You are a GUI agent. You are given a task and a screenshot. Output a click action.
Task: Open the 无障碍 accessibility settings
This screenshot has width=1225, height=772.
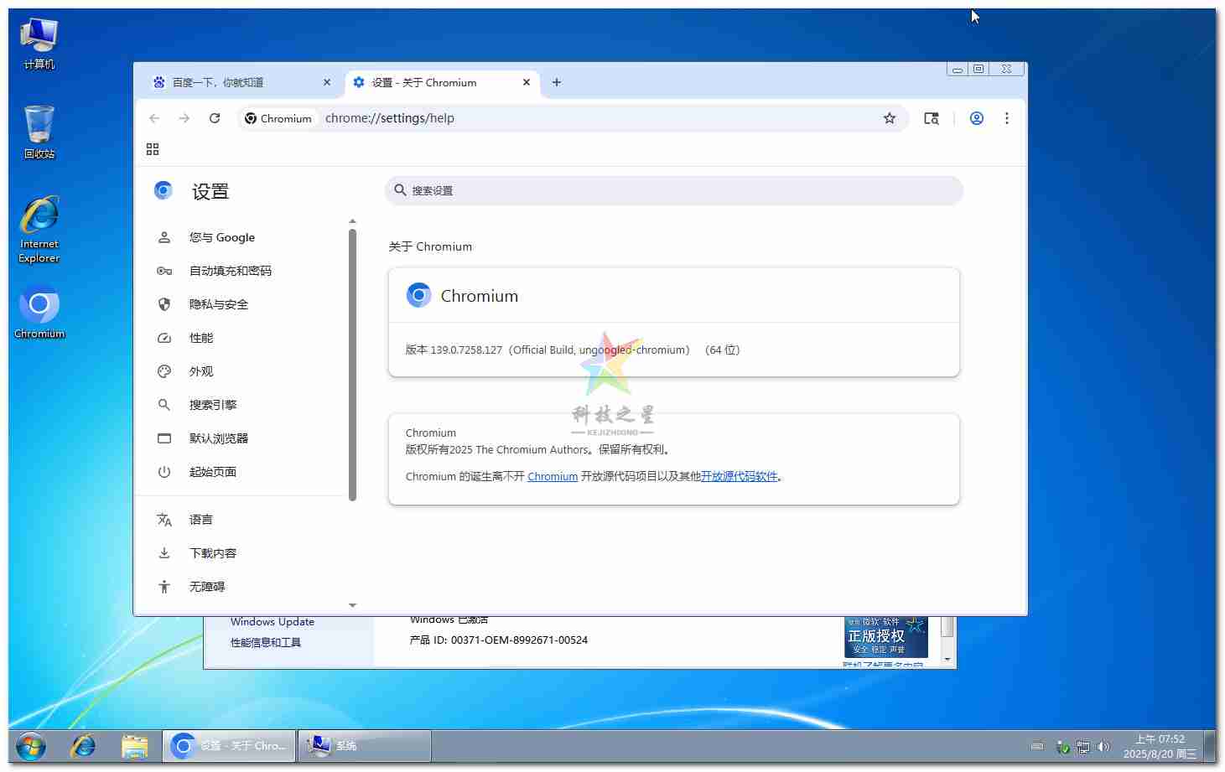click(x=207, y=587)
